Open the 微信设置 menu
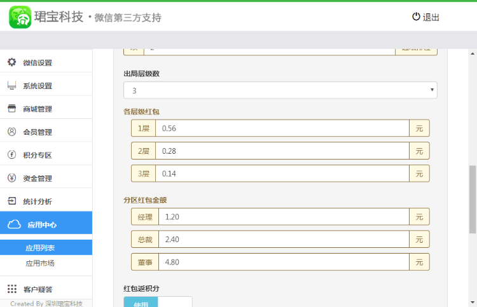The height and width of the screenshot is (307, 477). click(46, 61)
